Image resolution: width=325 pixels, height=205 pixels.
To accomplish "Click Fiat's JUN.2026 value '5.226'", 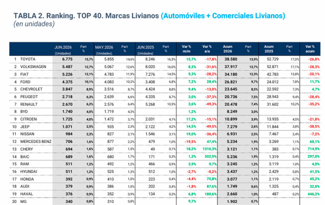I will (x=67, y=74).
